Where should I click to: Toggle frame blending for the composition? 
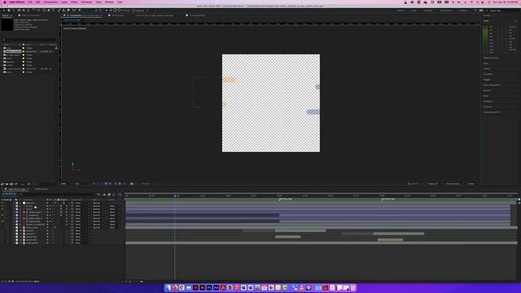(108, 195)
